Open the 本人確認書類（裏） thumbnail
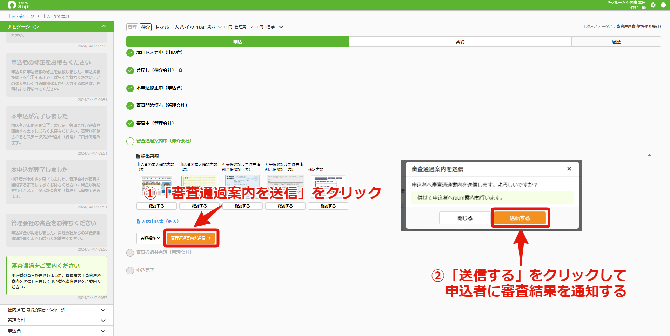The image size is (670, 336). click(x=199, y=186)
